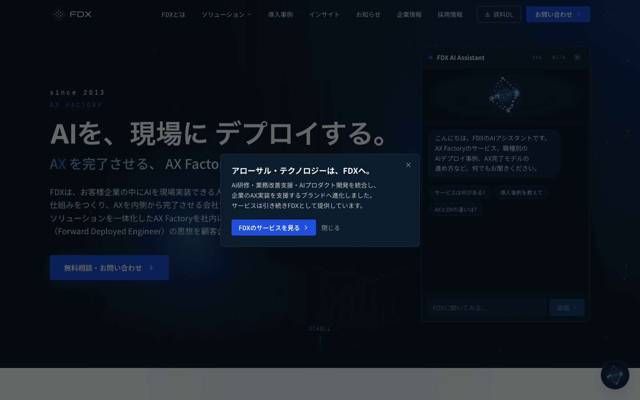
Task: Open the インサイト menu item
Action: [324, 14]
